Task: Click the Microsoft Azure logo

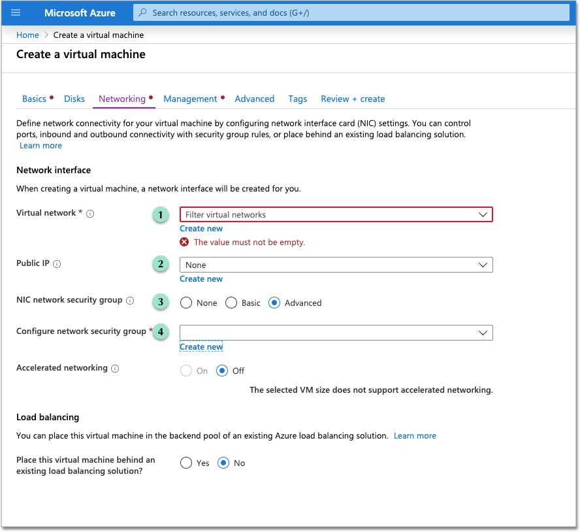Action: [80, 12]
